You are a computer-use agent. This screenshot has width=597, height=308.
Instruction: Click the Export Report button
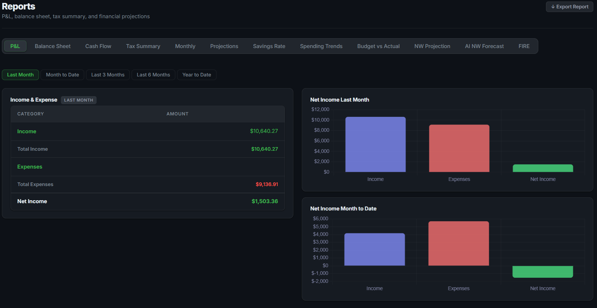tap(569, 7)
